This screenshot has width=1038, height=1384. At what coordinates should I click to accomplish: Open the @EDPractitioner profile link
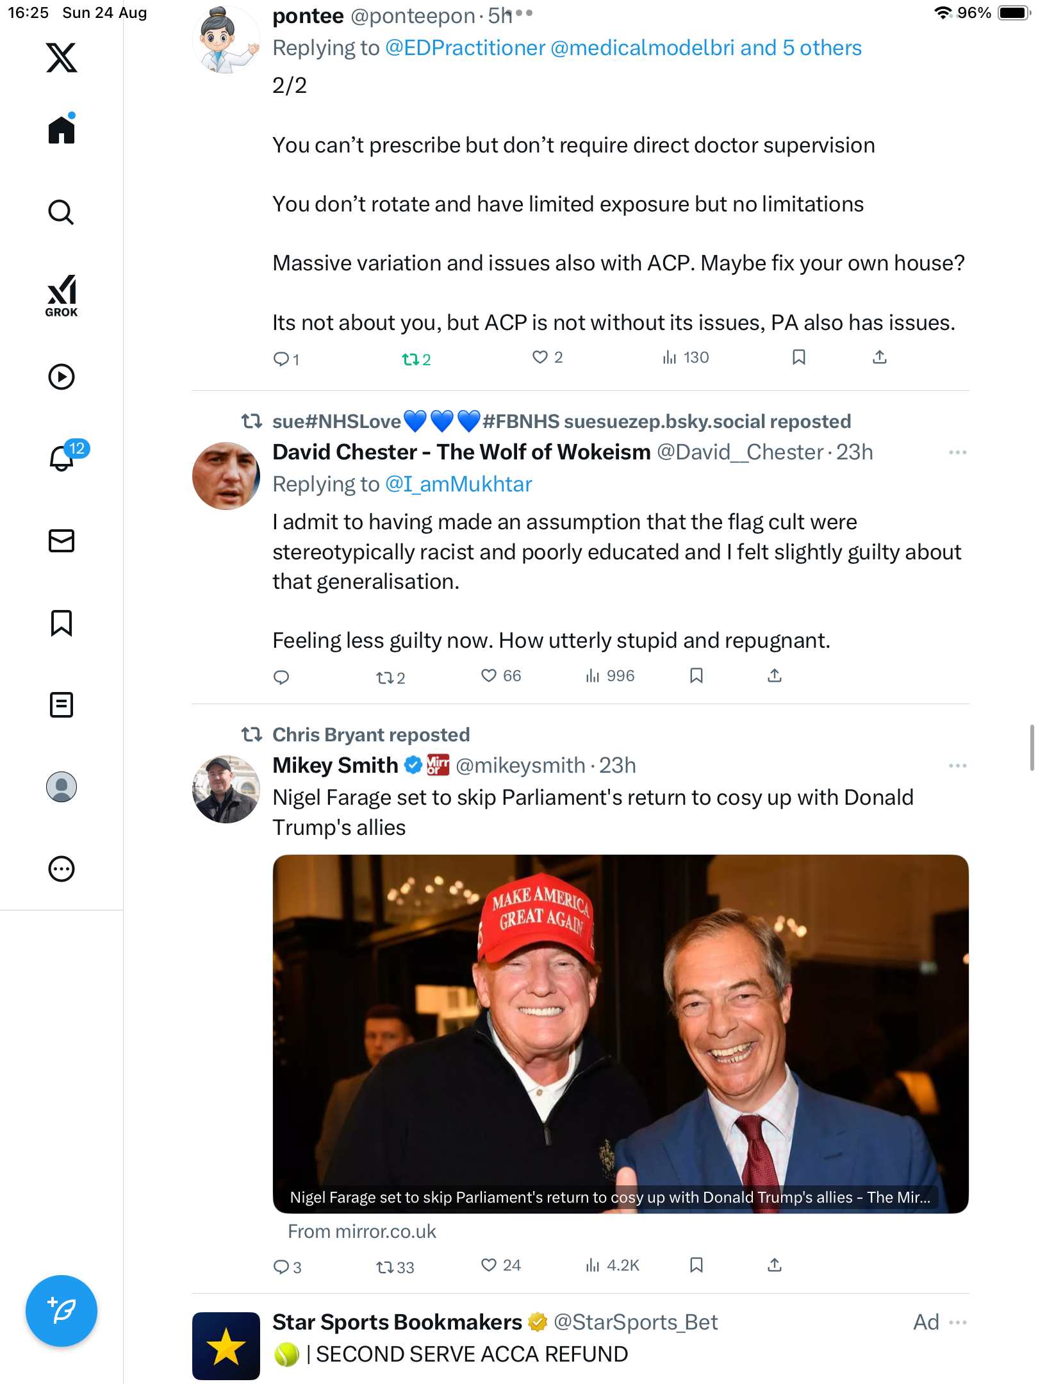coord(465,48)
